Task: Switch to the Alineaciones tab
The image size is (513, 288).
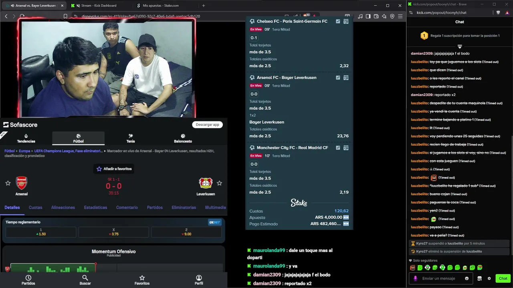Action: coord(63,208)
